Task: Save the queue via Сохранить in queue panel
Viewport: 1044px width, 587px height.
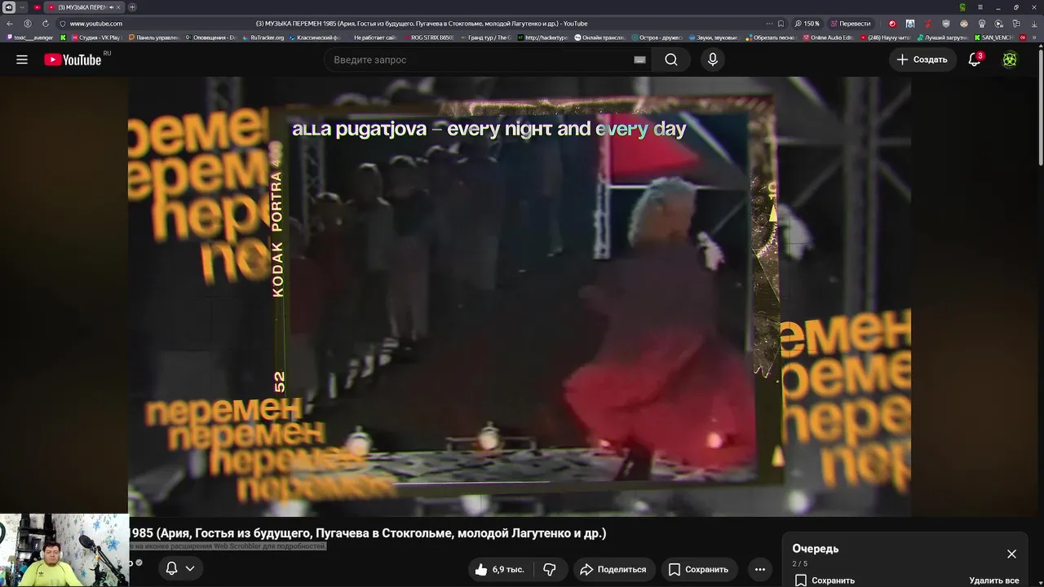Action: pyautogui.click(x=825, y=580)
